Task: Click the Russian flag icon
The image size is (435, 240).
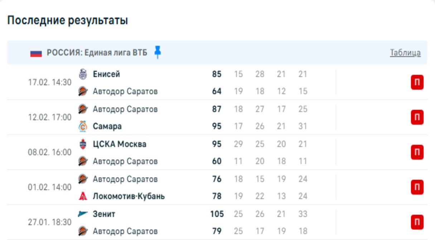Action: coord(36,53)
